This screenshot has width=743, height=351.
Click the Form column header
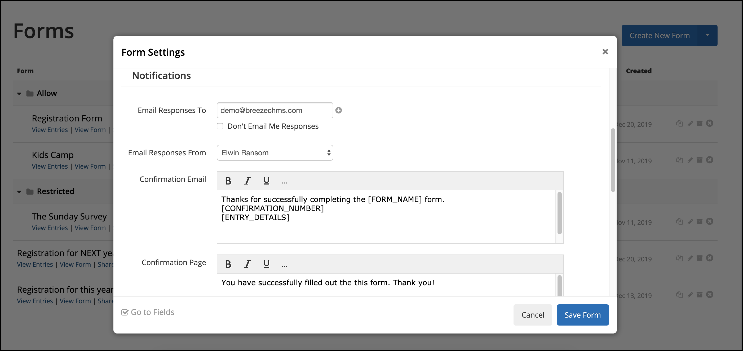25,71
